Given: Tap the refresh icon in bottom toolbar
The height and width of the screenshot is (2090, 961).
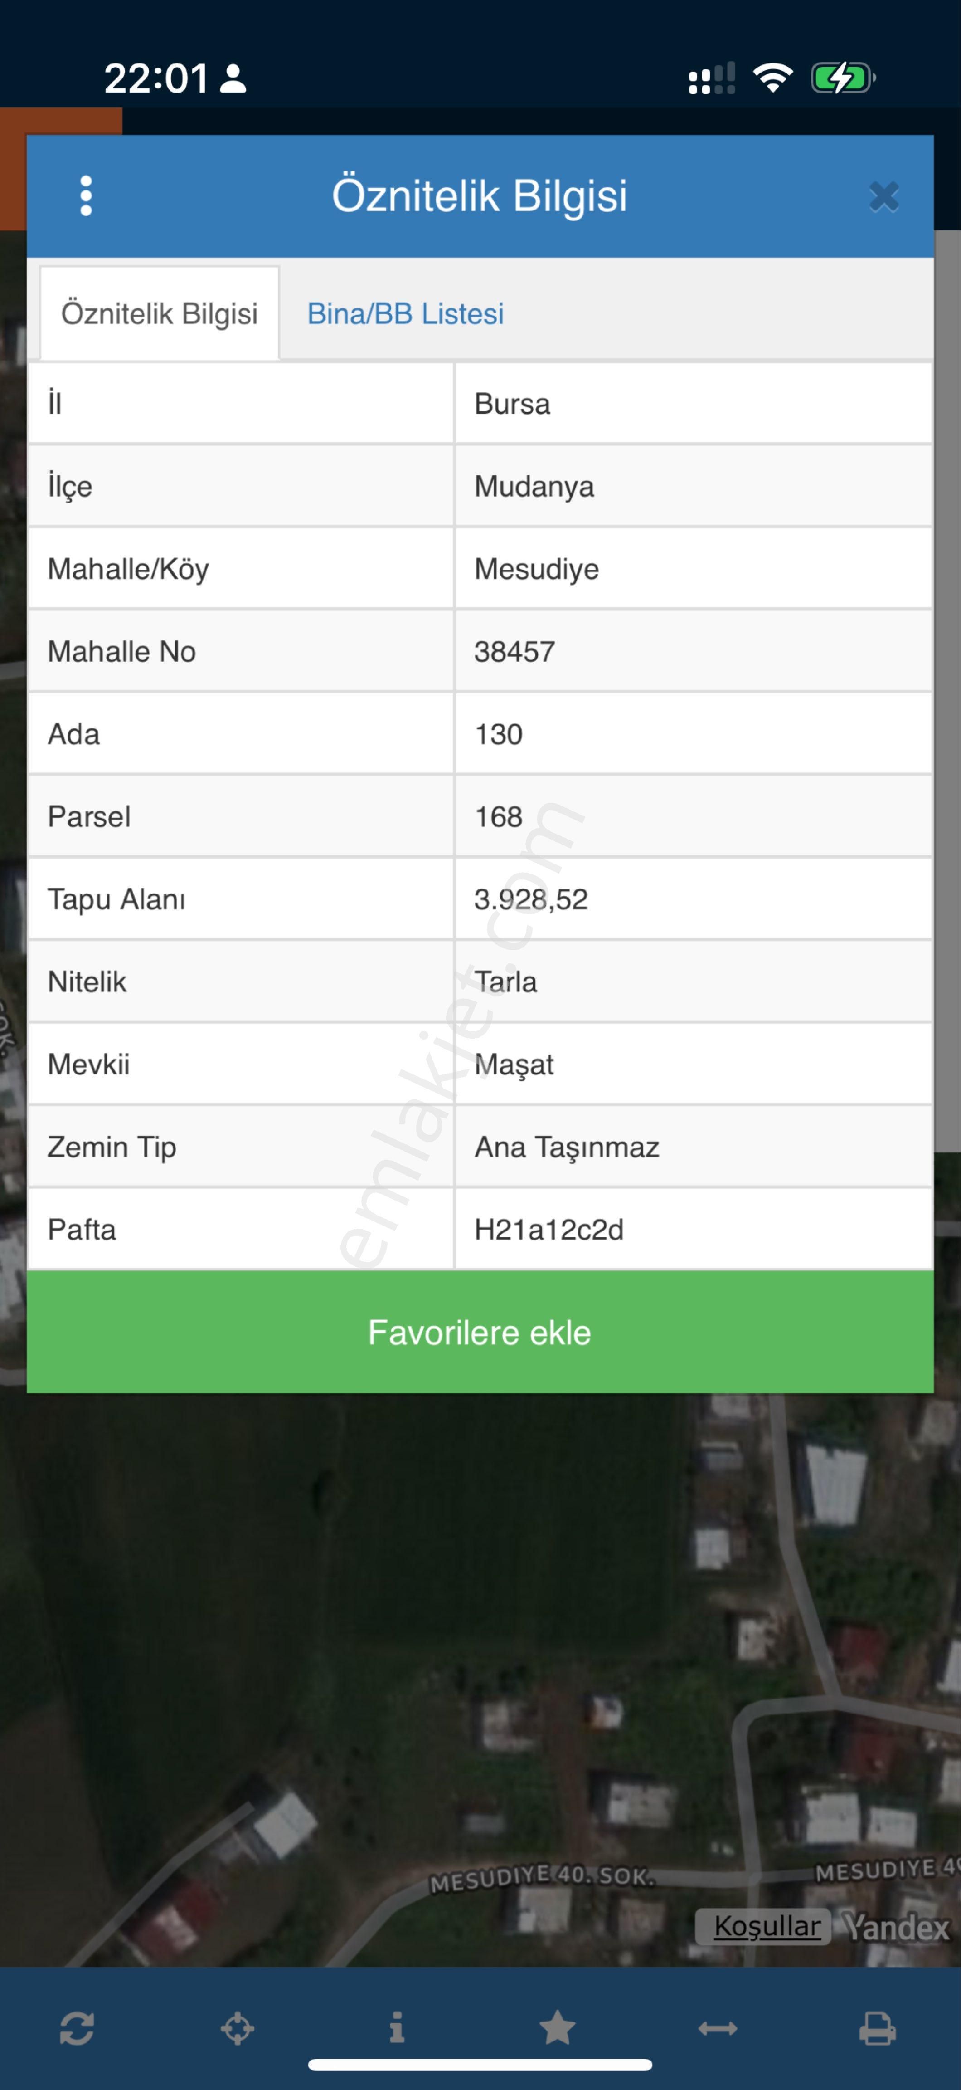Looking at the screenshot, I should (77, 2028).
